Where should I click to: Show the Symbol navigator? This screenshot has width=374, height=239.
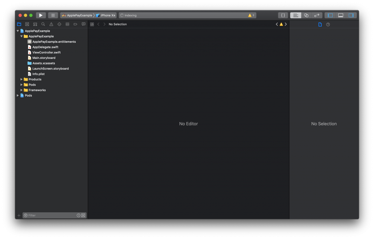coord(35,24)
